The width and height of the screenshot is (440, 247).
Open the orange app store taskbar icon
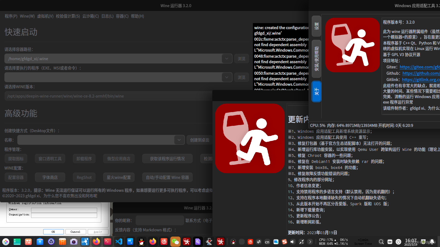62,242
